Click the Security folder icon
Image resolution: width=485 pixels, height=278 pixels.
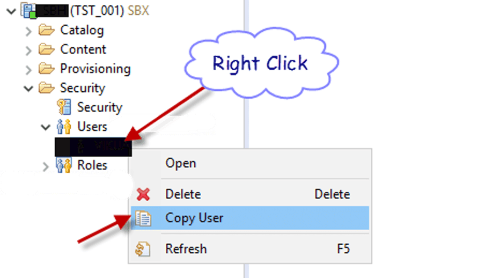pos(47,88)
